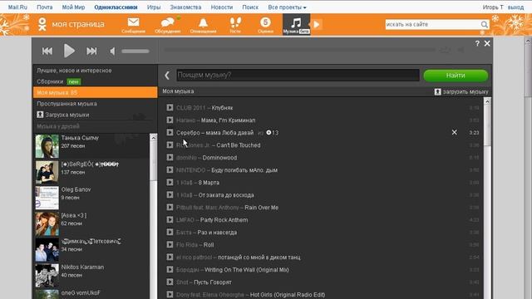Play track Баста – Раз и навсегда

(170, 232)
